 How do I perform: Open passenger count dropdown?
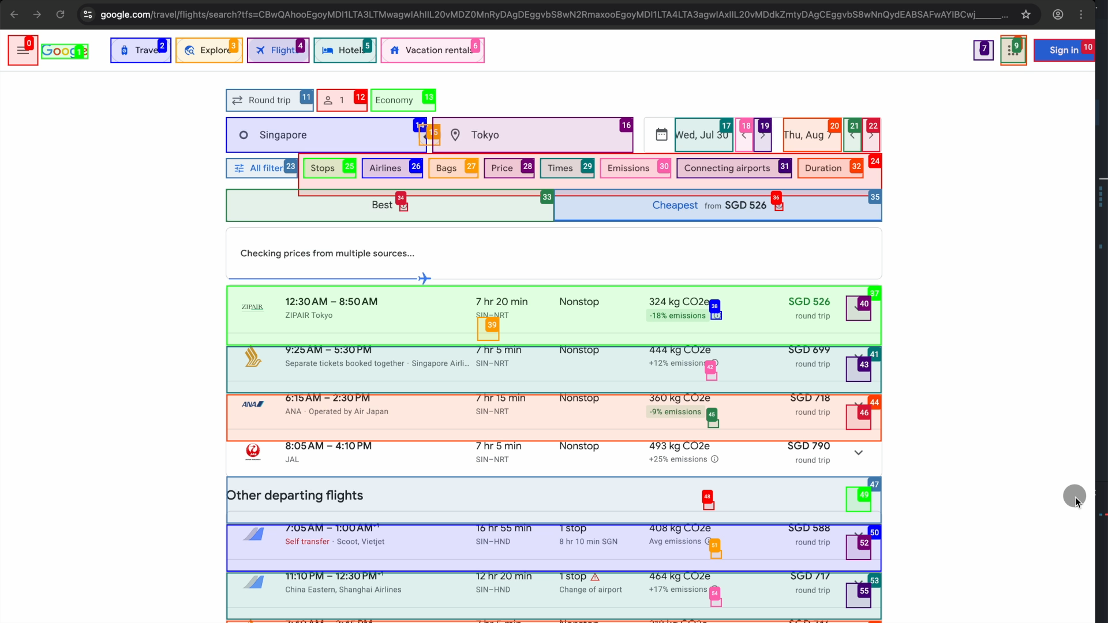point(342,100)
